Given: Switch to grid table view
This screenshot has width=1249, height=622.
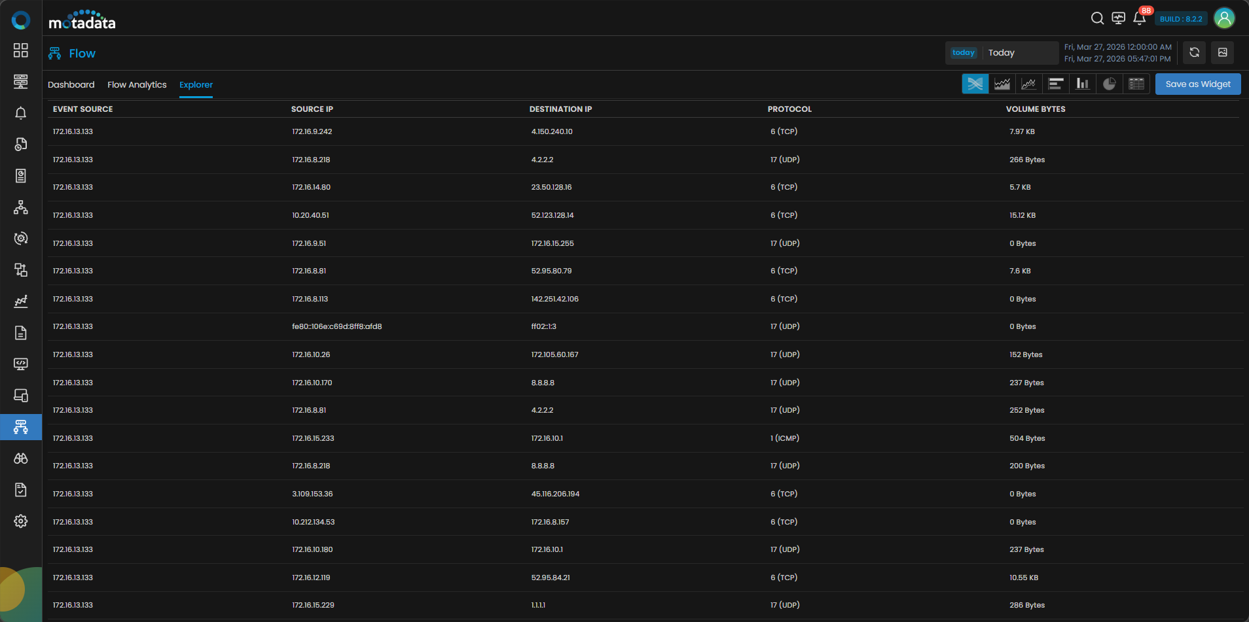Looking at the screenshot, I should coord(1136,84).
